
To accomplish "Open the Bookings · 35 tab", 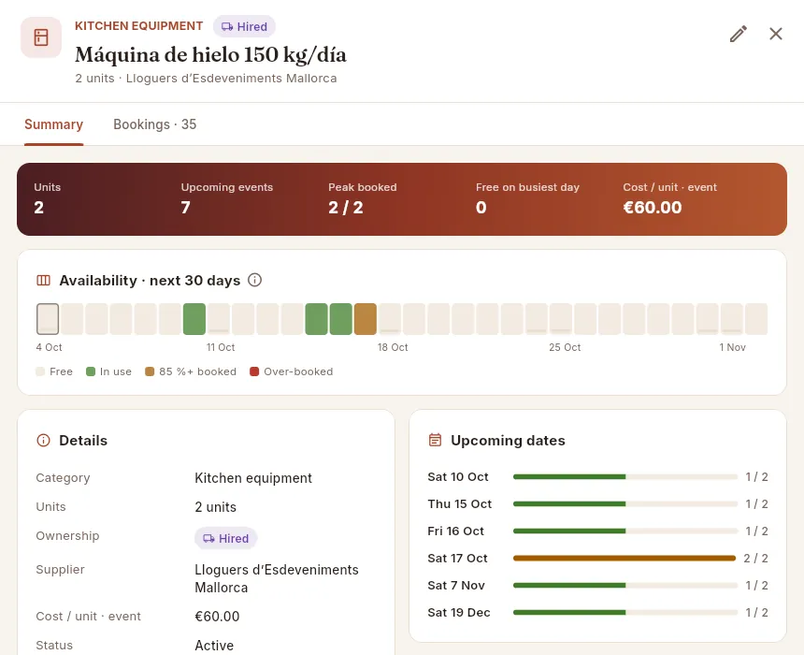I will point(155,124).
